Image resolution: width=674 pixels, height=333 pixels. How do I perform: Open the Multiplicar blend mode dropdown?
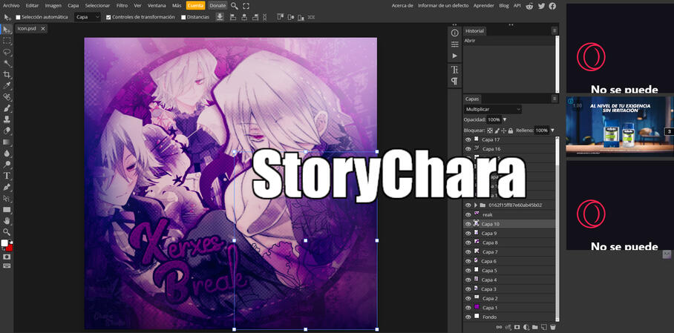(x=493, y=109)
